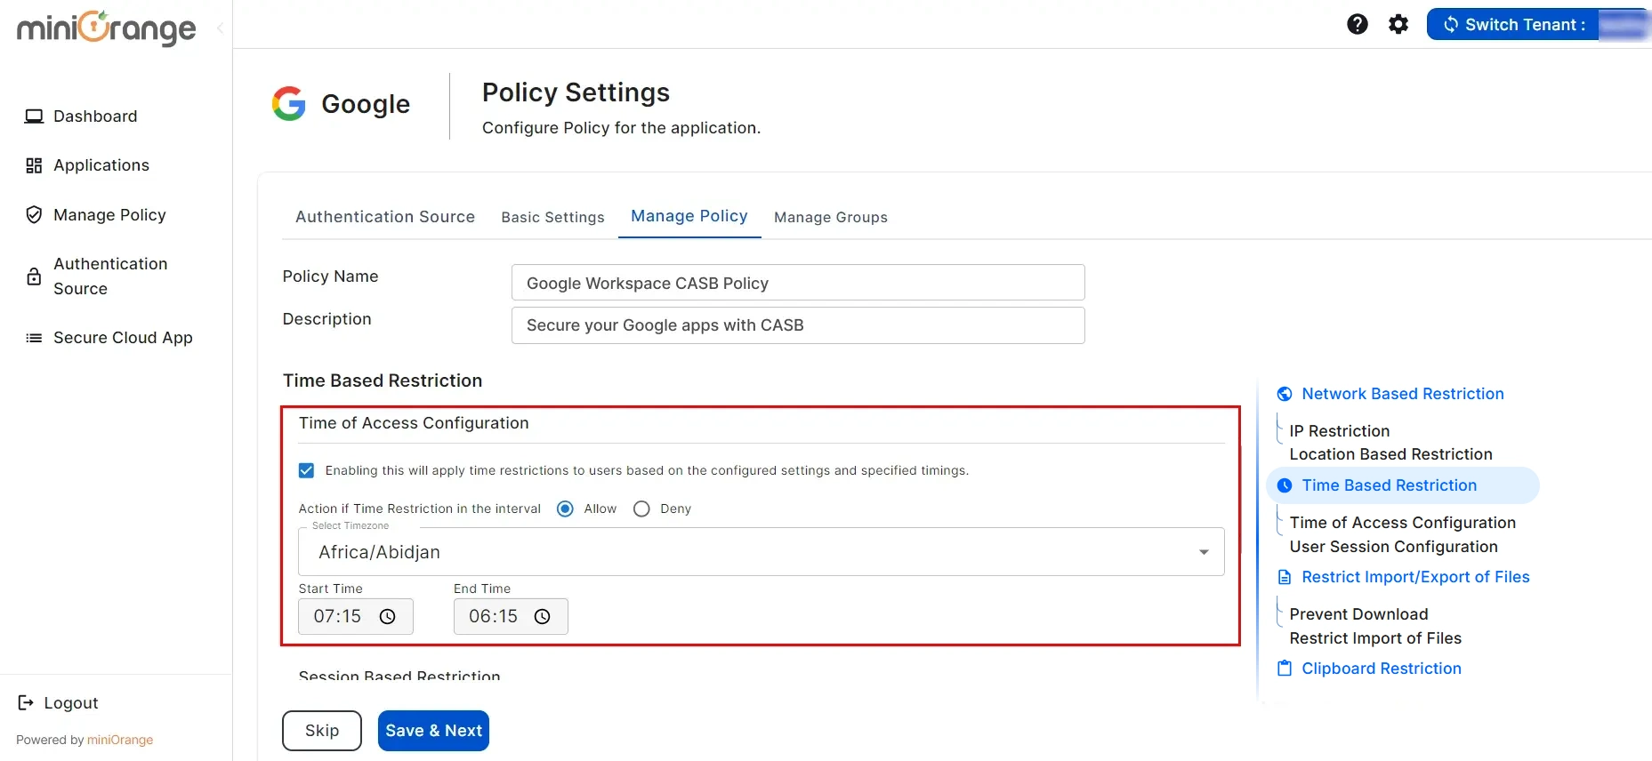Open the miniOrange powered-by link

click(120, 740)
